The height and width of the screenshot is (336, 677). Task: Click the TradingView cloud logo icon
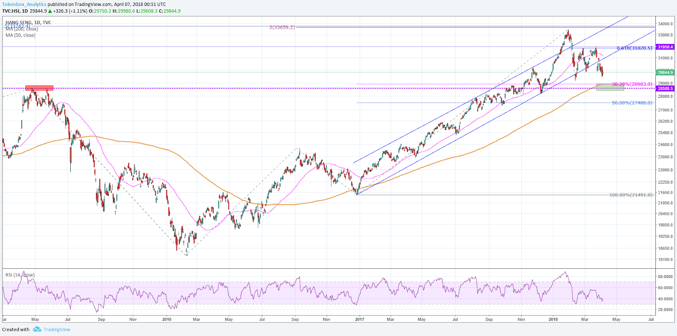(37, 329)
